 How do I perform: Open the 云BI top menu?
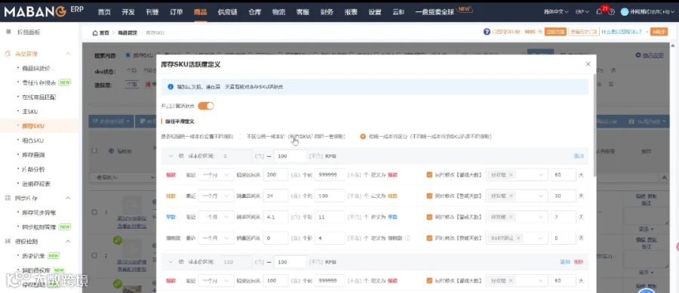398,11
